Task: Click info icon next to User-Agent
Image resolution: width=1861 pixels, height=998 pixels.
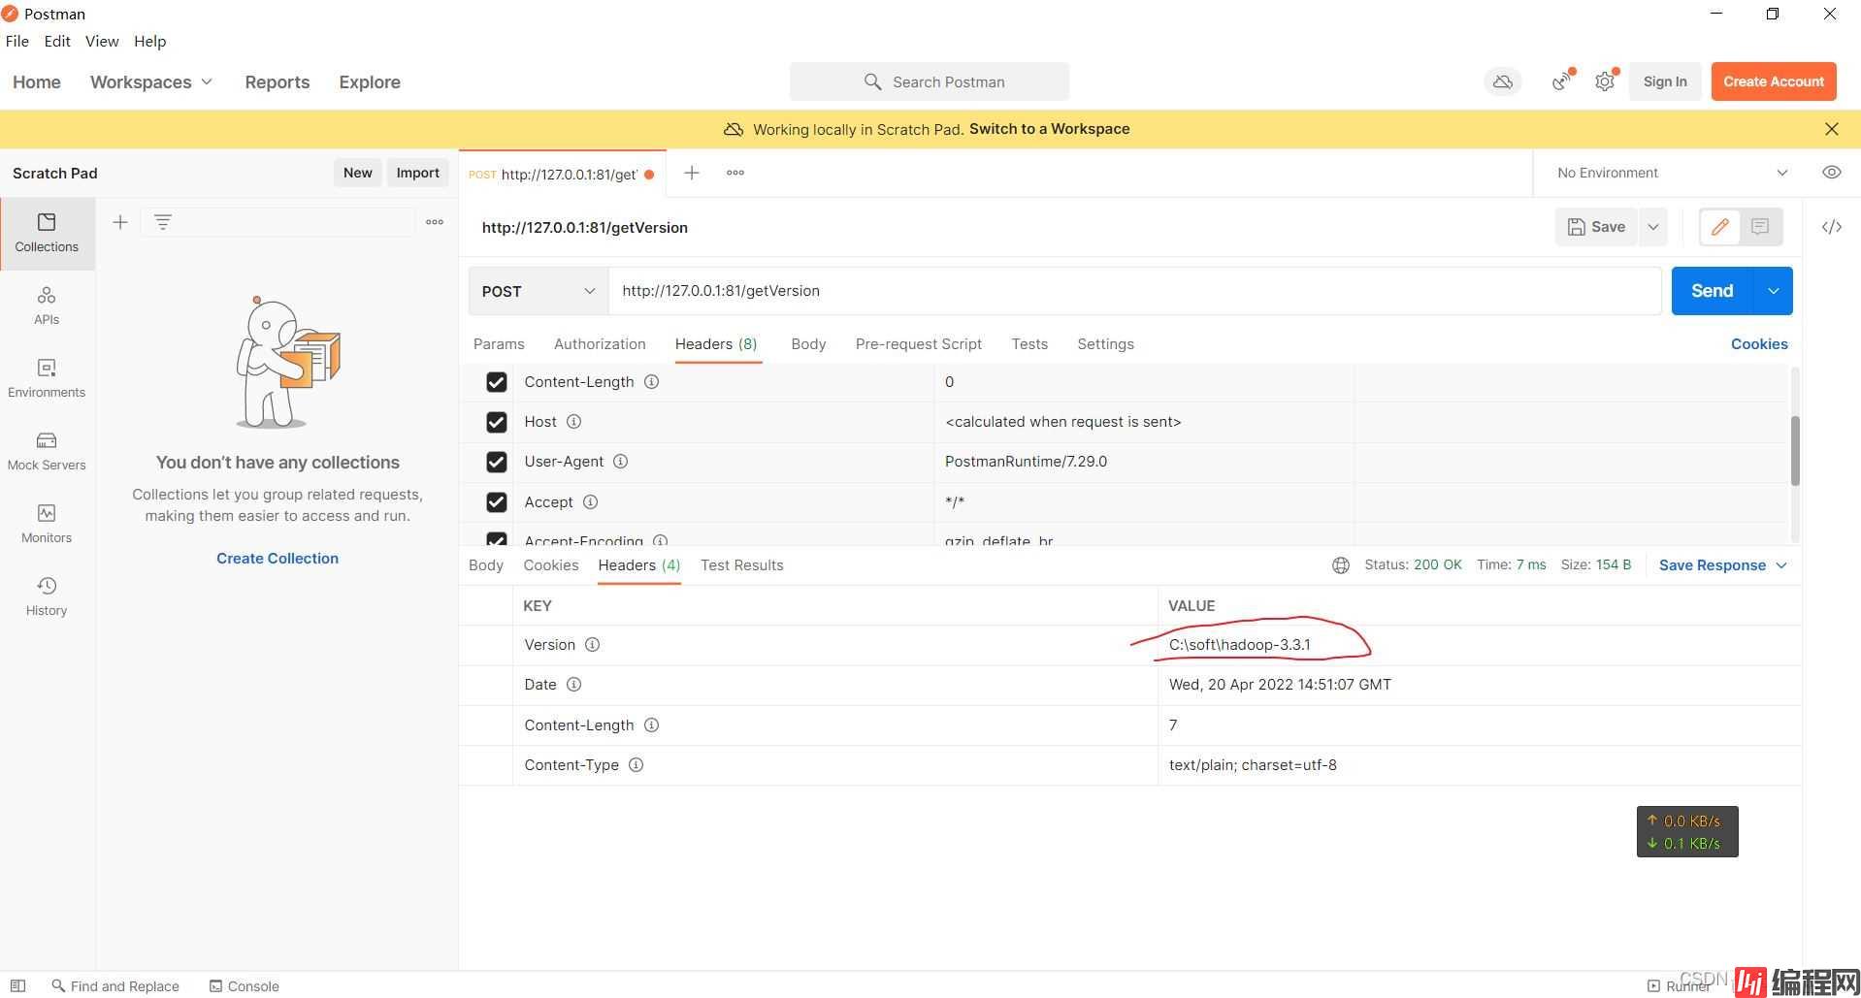Action: coord(620,462)
